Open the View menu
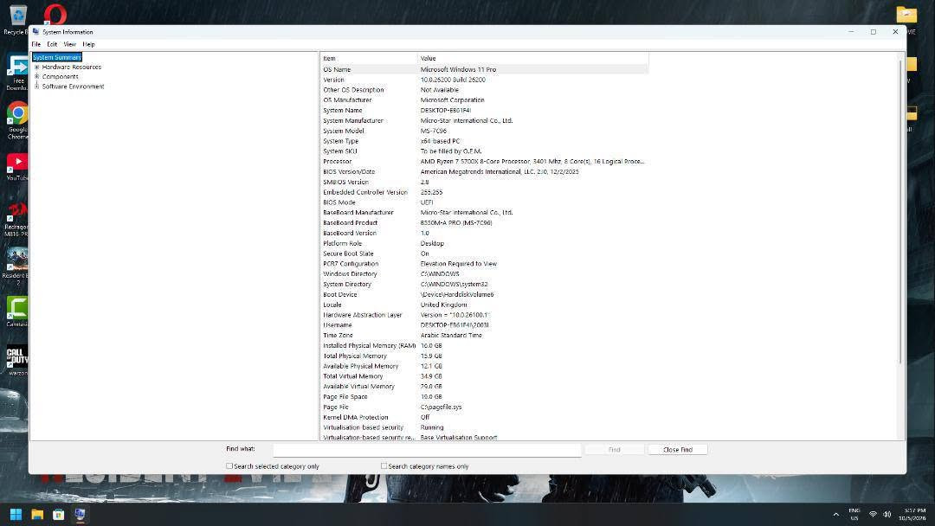The height and width of the screenshot is (526, 935). (x=70, y=44)
